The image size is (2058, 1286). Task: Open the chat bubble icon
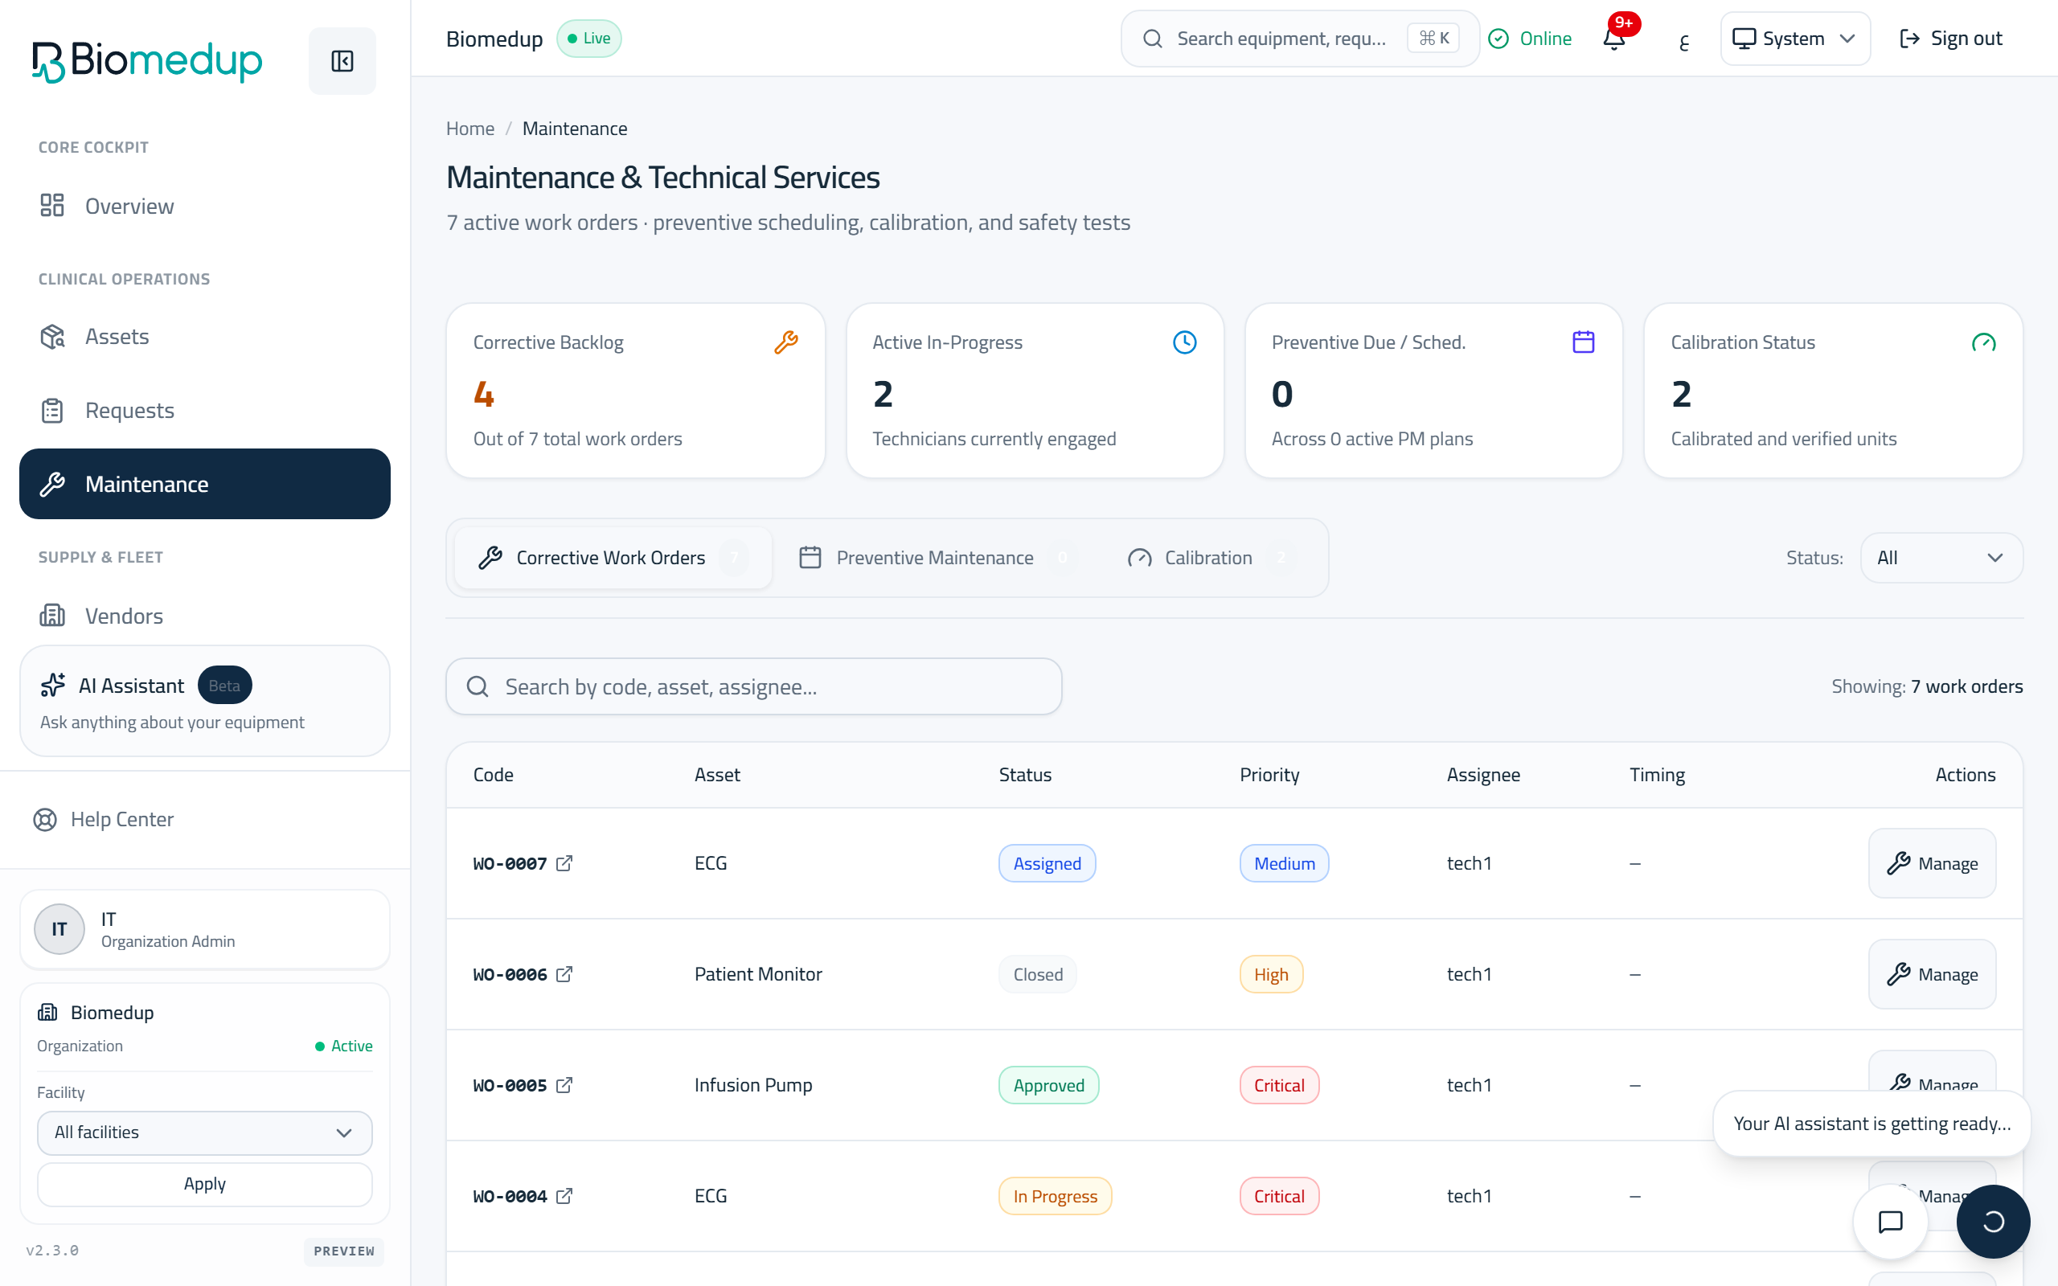[1890, 1222]
